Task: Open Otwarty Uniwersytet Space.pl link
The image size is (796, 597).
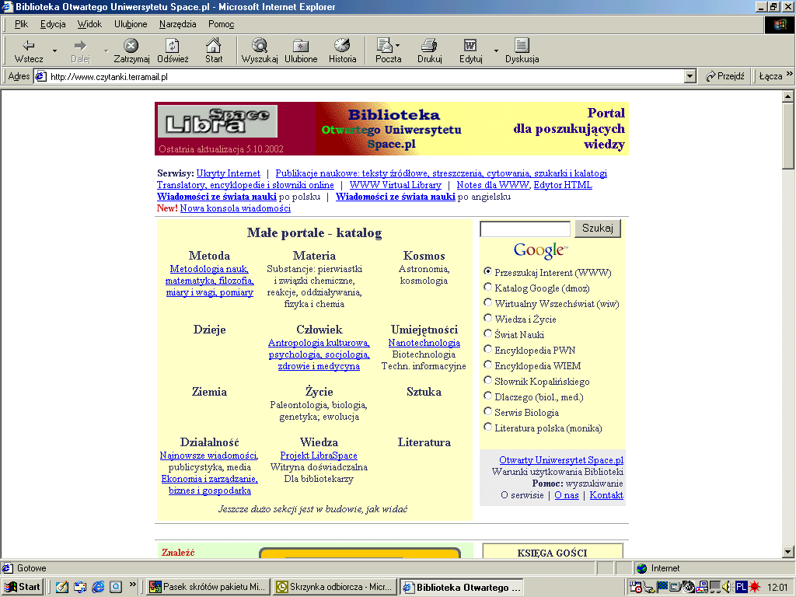Action: 561,460
